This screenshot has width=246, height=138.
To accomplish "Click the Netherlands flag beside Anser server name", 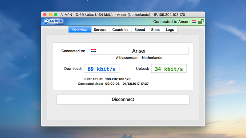I will point(93,51).
